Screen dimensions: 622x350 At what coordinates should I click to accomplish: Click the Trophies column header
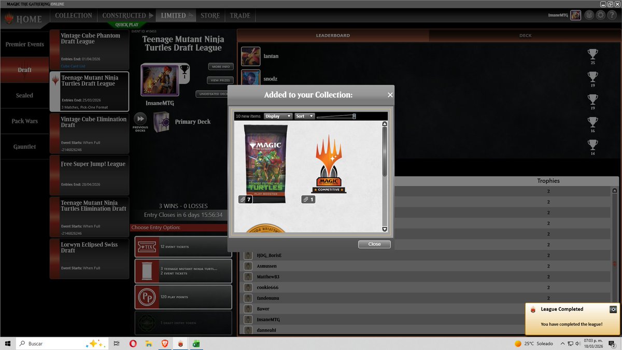click(x=548, y=181)
